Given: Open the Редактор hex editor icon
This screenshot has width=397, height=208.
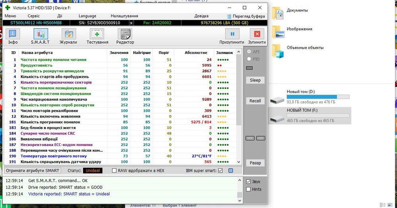Looking at the screenshot, I should click(x=125, y=34).
